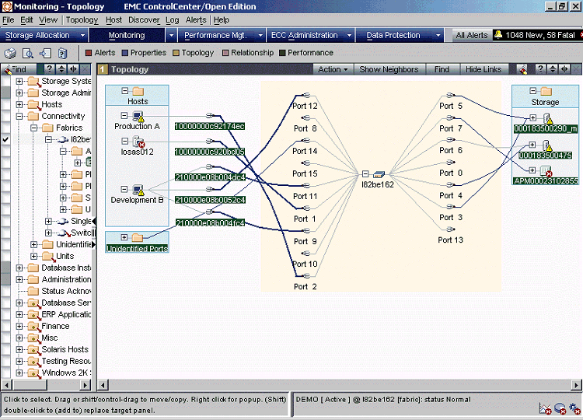
Task: Click the All Alerts button
Action: coord(472,35)
